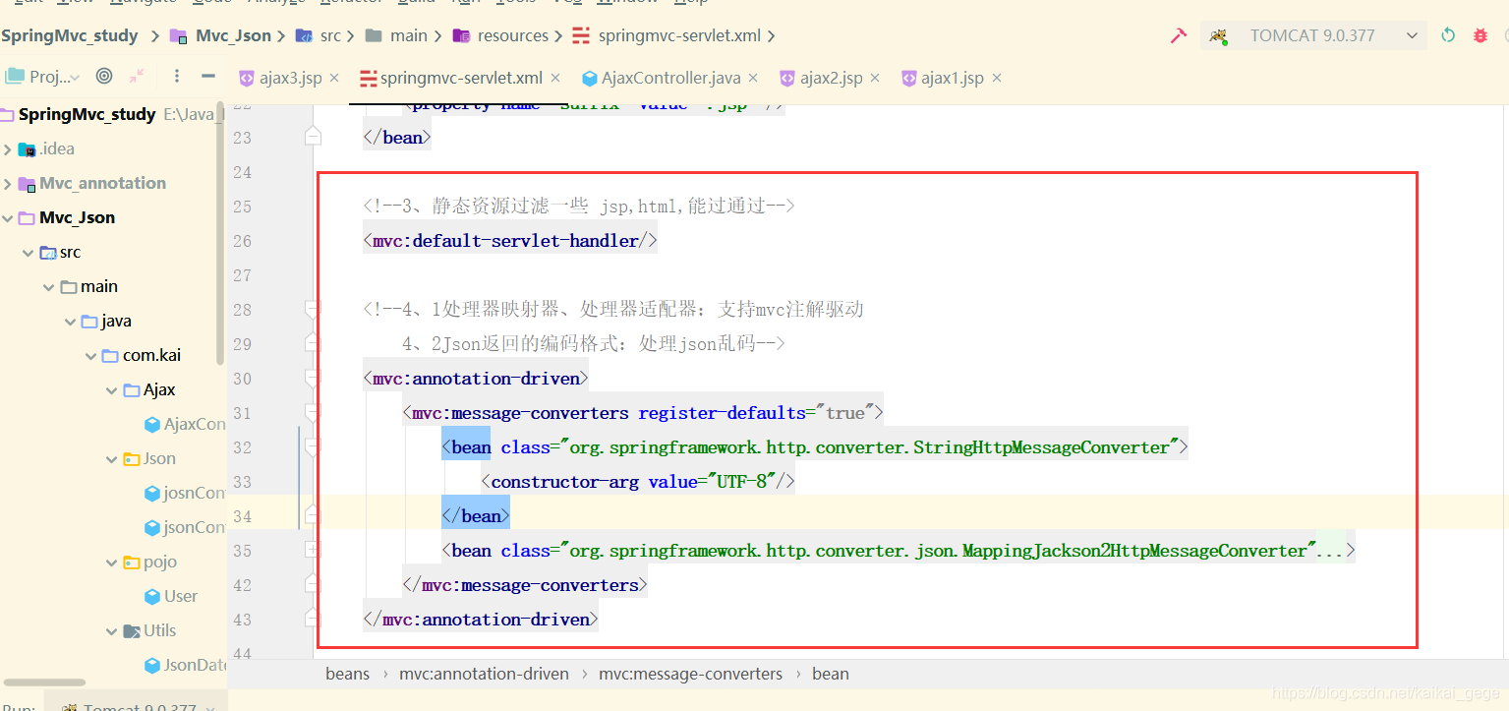Switch to the ajax1.jsp tab

tap(953, 78)
